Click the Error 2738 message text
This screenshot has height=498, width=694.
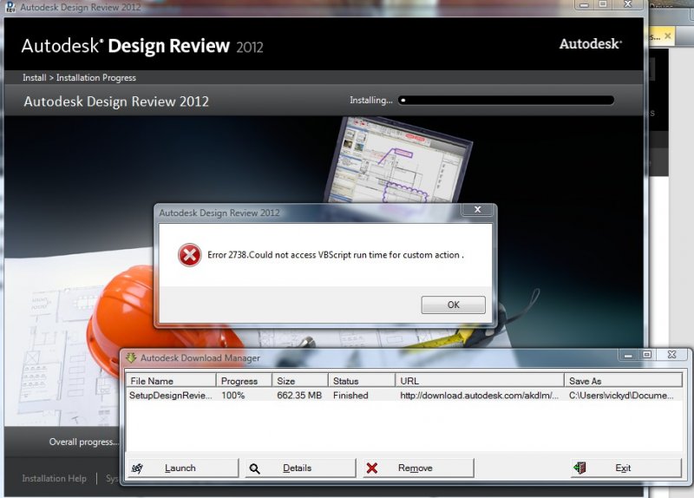point(336,255)
